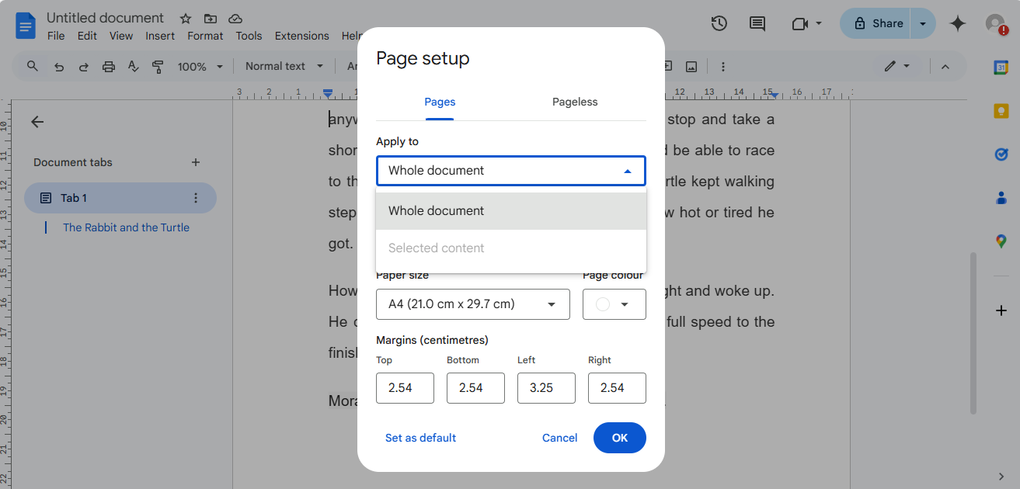Click the Left margin input field

(546, 388)
